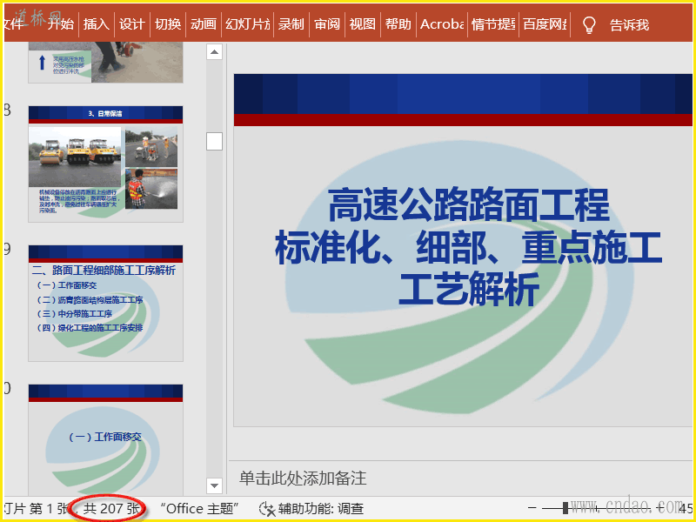Image resolution: width=696 pixels, height=522 pixels.
Task: Select the 审阅 tab
Action: (x=327, y=24)
